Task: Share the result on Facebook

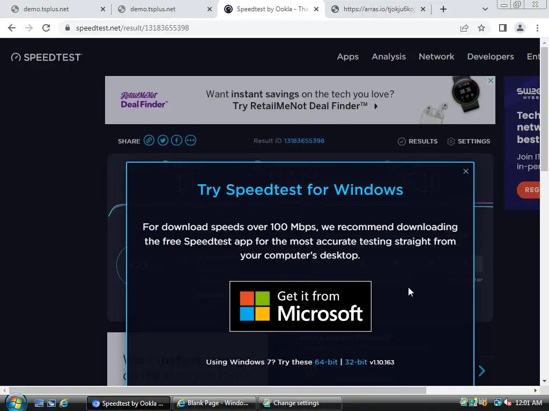Action: click(x=176, y=141)
